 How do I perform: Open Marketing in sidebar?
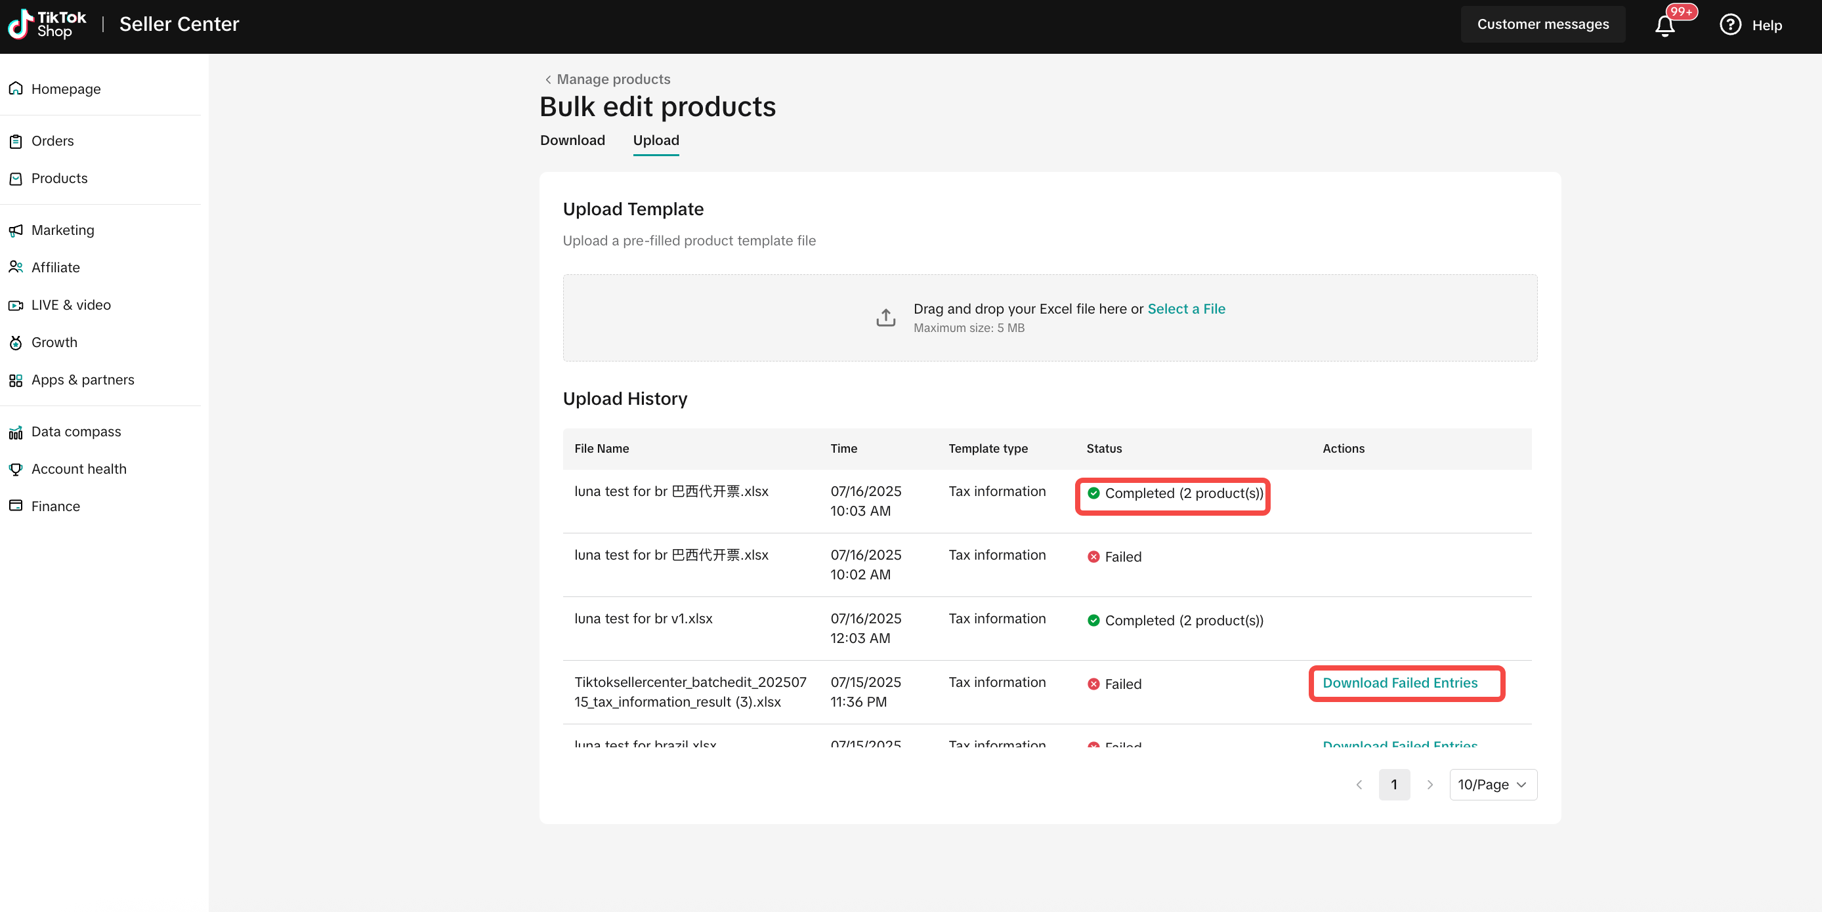(62, 230)
